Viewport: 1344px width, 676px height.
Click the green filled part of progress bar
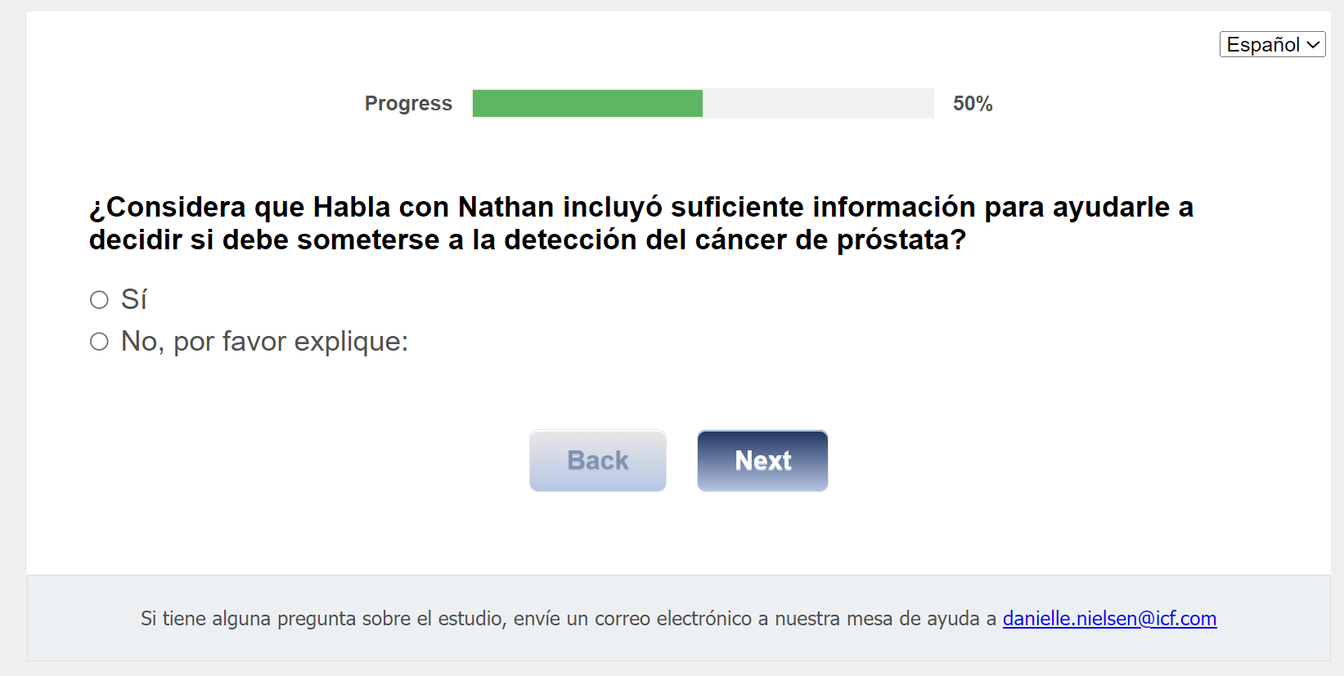tap(587, 104)
